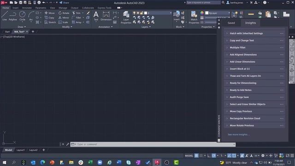295x166 pixels.
Task: Click the keyword search field
Action: pyautogui.click(x=203, y=3)
